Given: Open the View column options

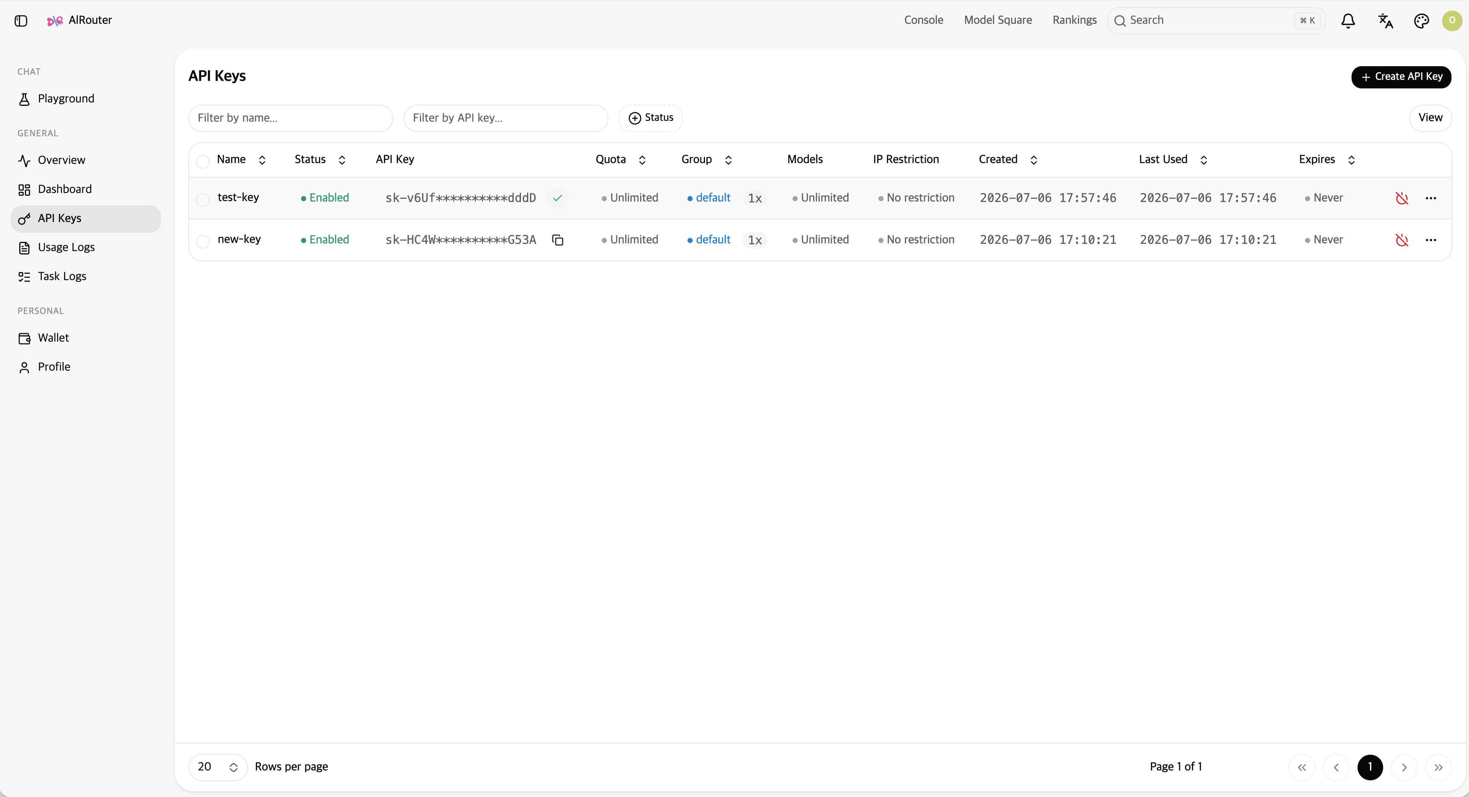Looking at the screenshot, I should pos(1430,118).
